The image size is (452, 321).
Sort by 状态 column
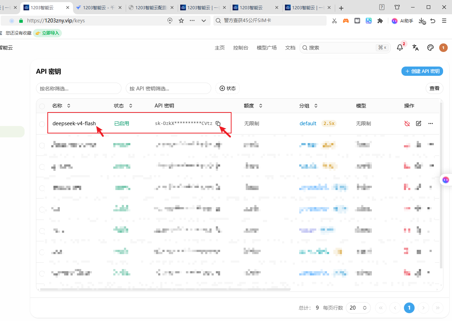123,106
